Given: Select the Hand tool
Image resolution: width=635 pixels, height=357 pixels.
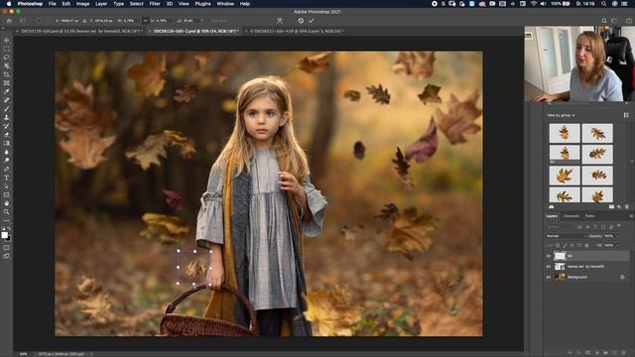Looking at the screenshot, I should [7, 203].
